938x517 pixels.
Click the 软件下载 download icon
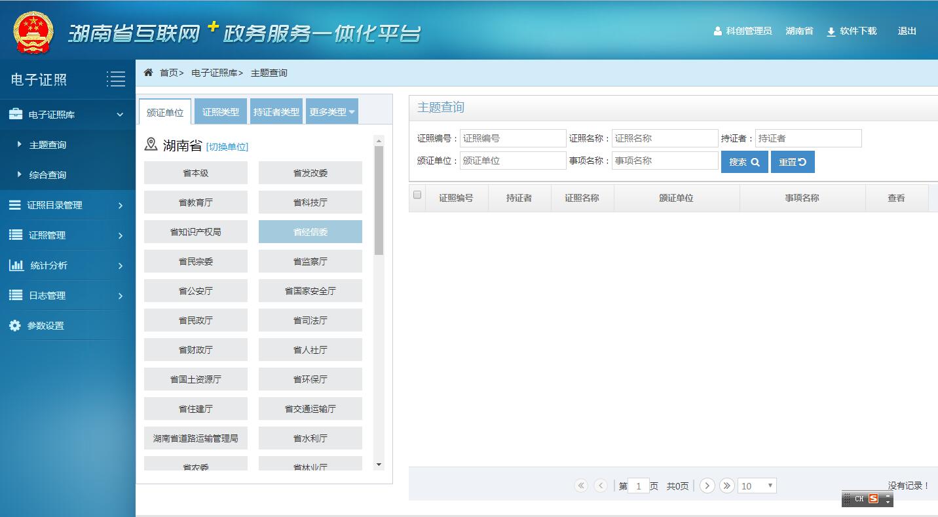[831, 31]
